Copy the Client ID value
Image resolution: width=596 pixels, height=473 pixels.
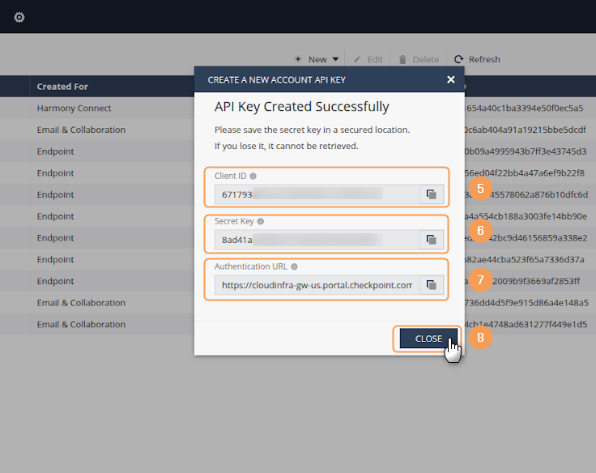431,194
